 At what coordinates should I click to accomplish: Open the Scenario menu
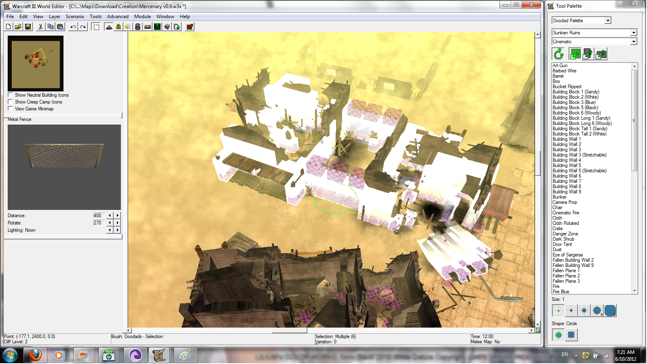pos(75,17)
